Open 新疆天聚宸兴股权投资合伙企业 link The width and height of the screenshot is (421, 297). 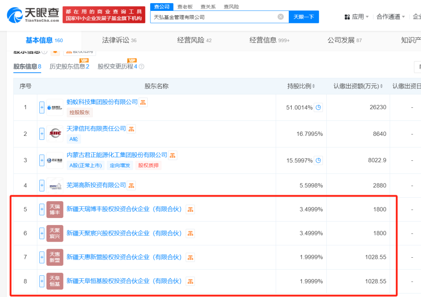click(124, 233)
